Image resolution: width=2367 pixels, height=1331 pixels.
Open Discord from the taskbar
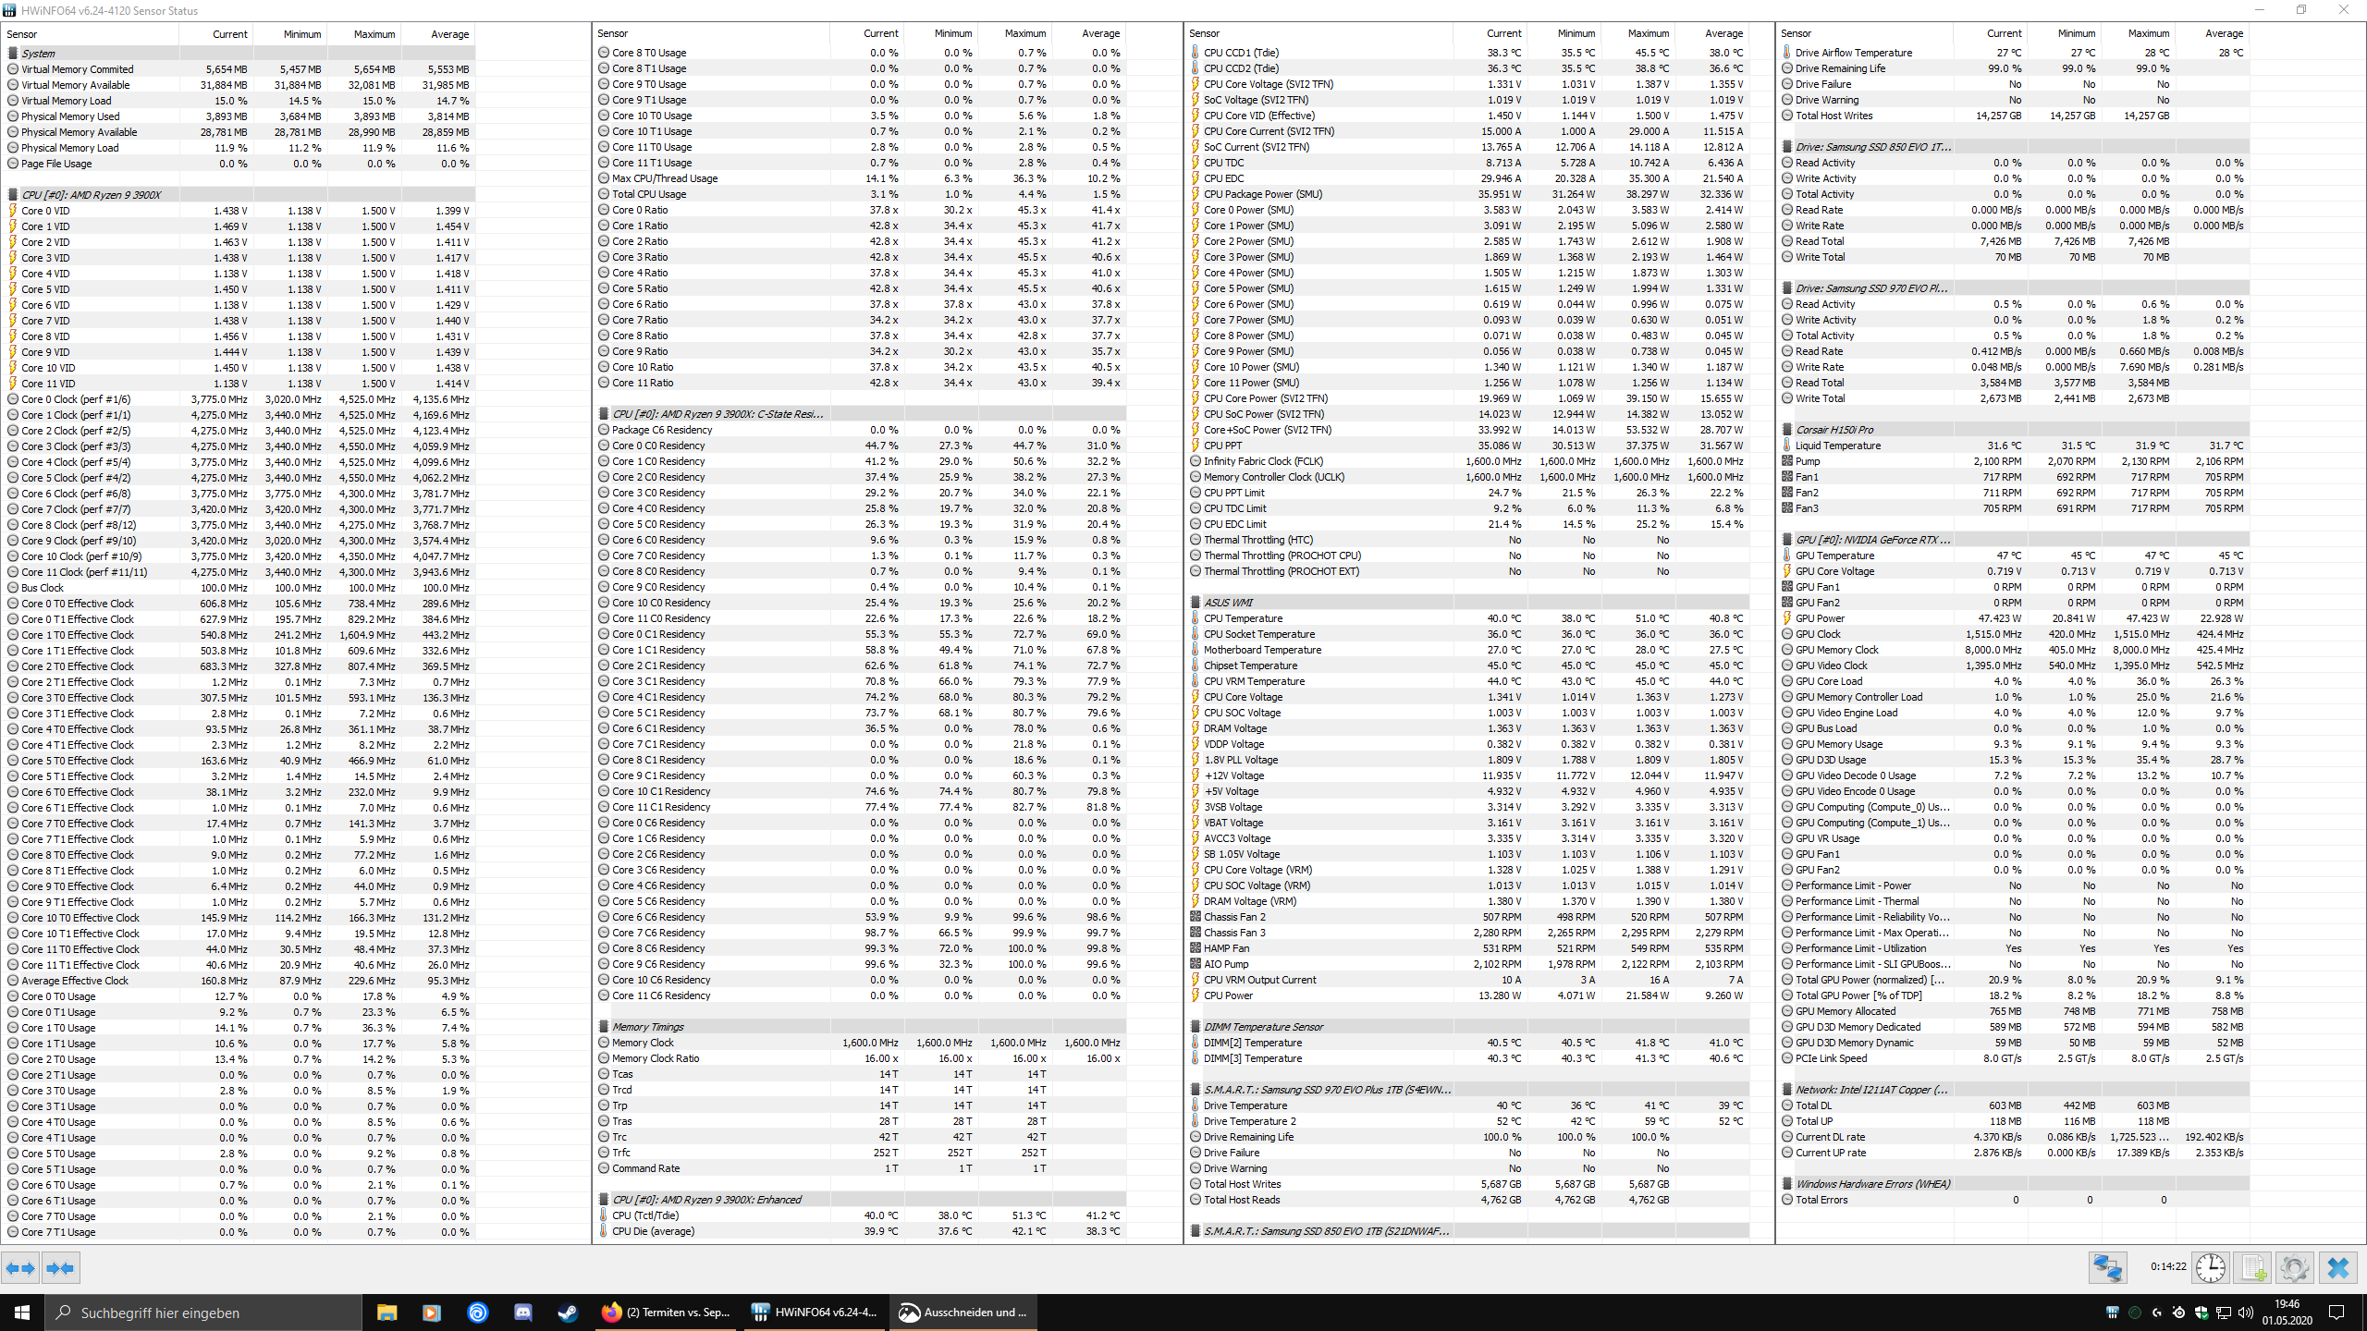pos(522,1313)
